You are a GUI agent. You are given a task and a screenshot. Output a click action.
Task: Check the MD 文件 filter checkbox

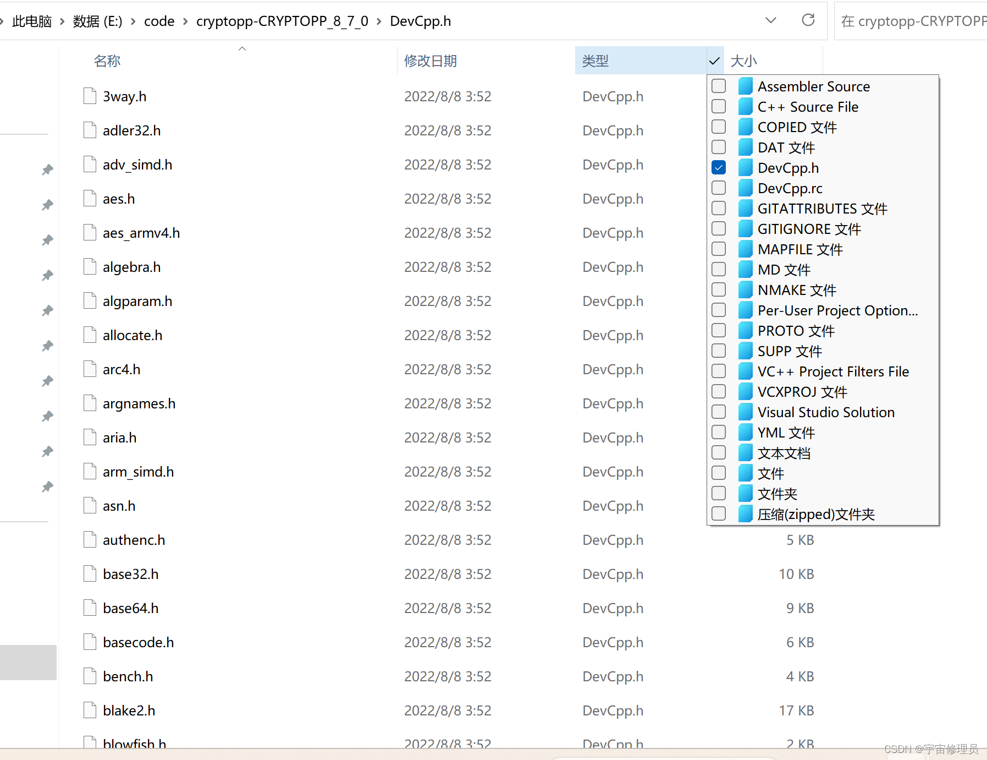coord(719,269)
